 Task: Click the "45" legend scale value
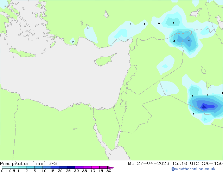[101, 171]
